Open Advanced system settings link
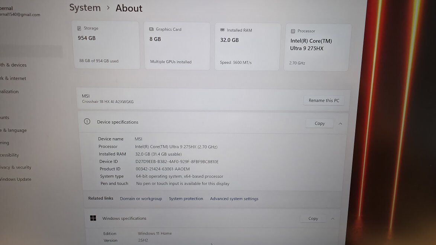The height and width of the screenshot is (245, 436). [x=234, y=199]
